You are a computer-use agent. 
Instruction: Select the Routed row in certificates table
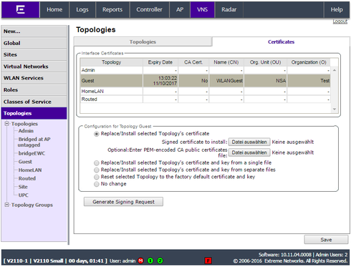click(x=206, y=99)
